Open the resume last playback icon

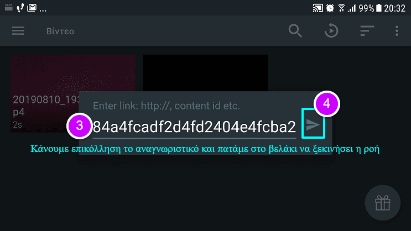pyautogui.click(x=331, y=30)
